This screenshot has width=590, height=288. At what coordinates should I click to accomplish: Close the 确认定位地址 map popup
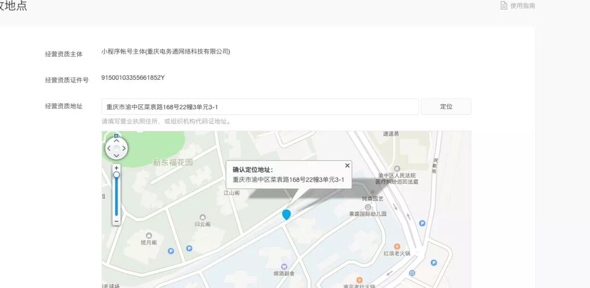coord(347,165)
